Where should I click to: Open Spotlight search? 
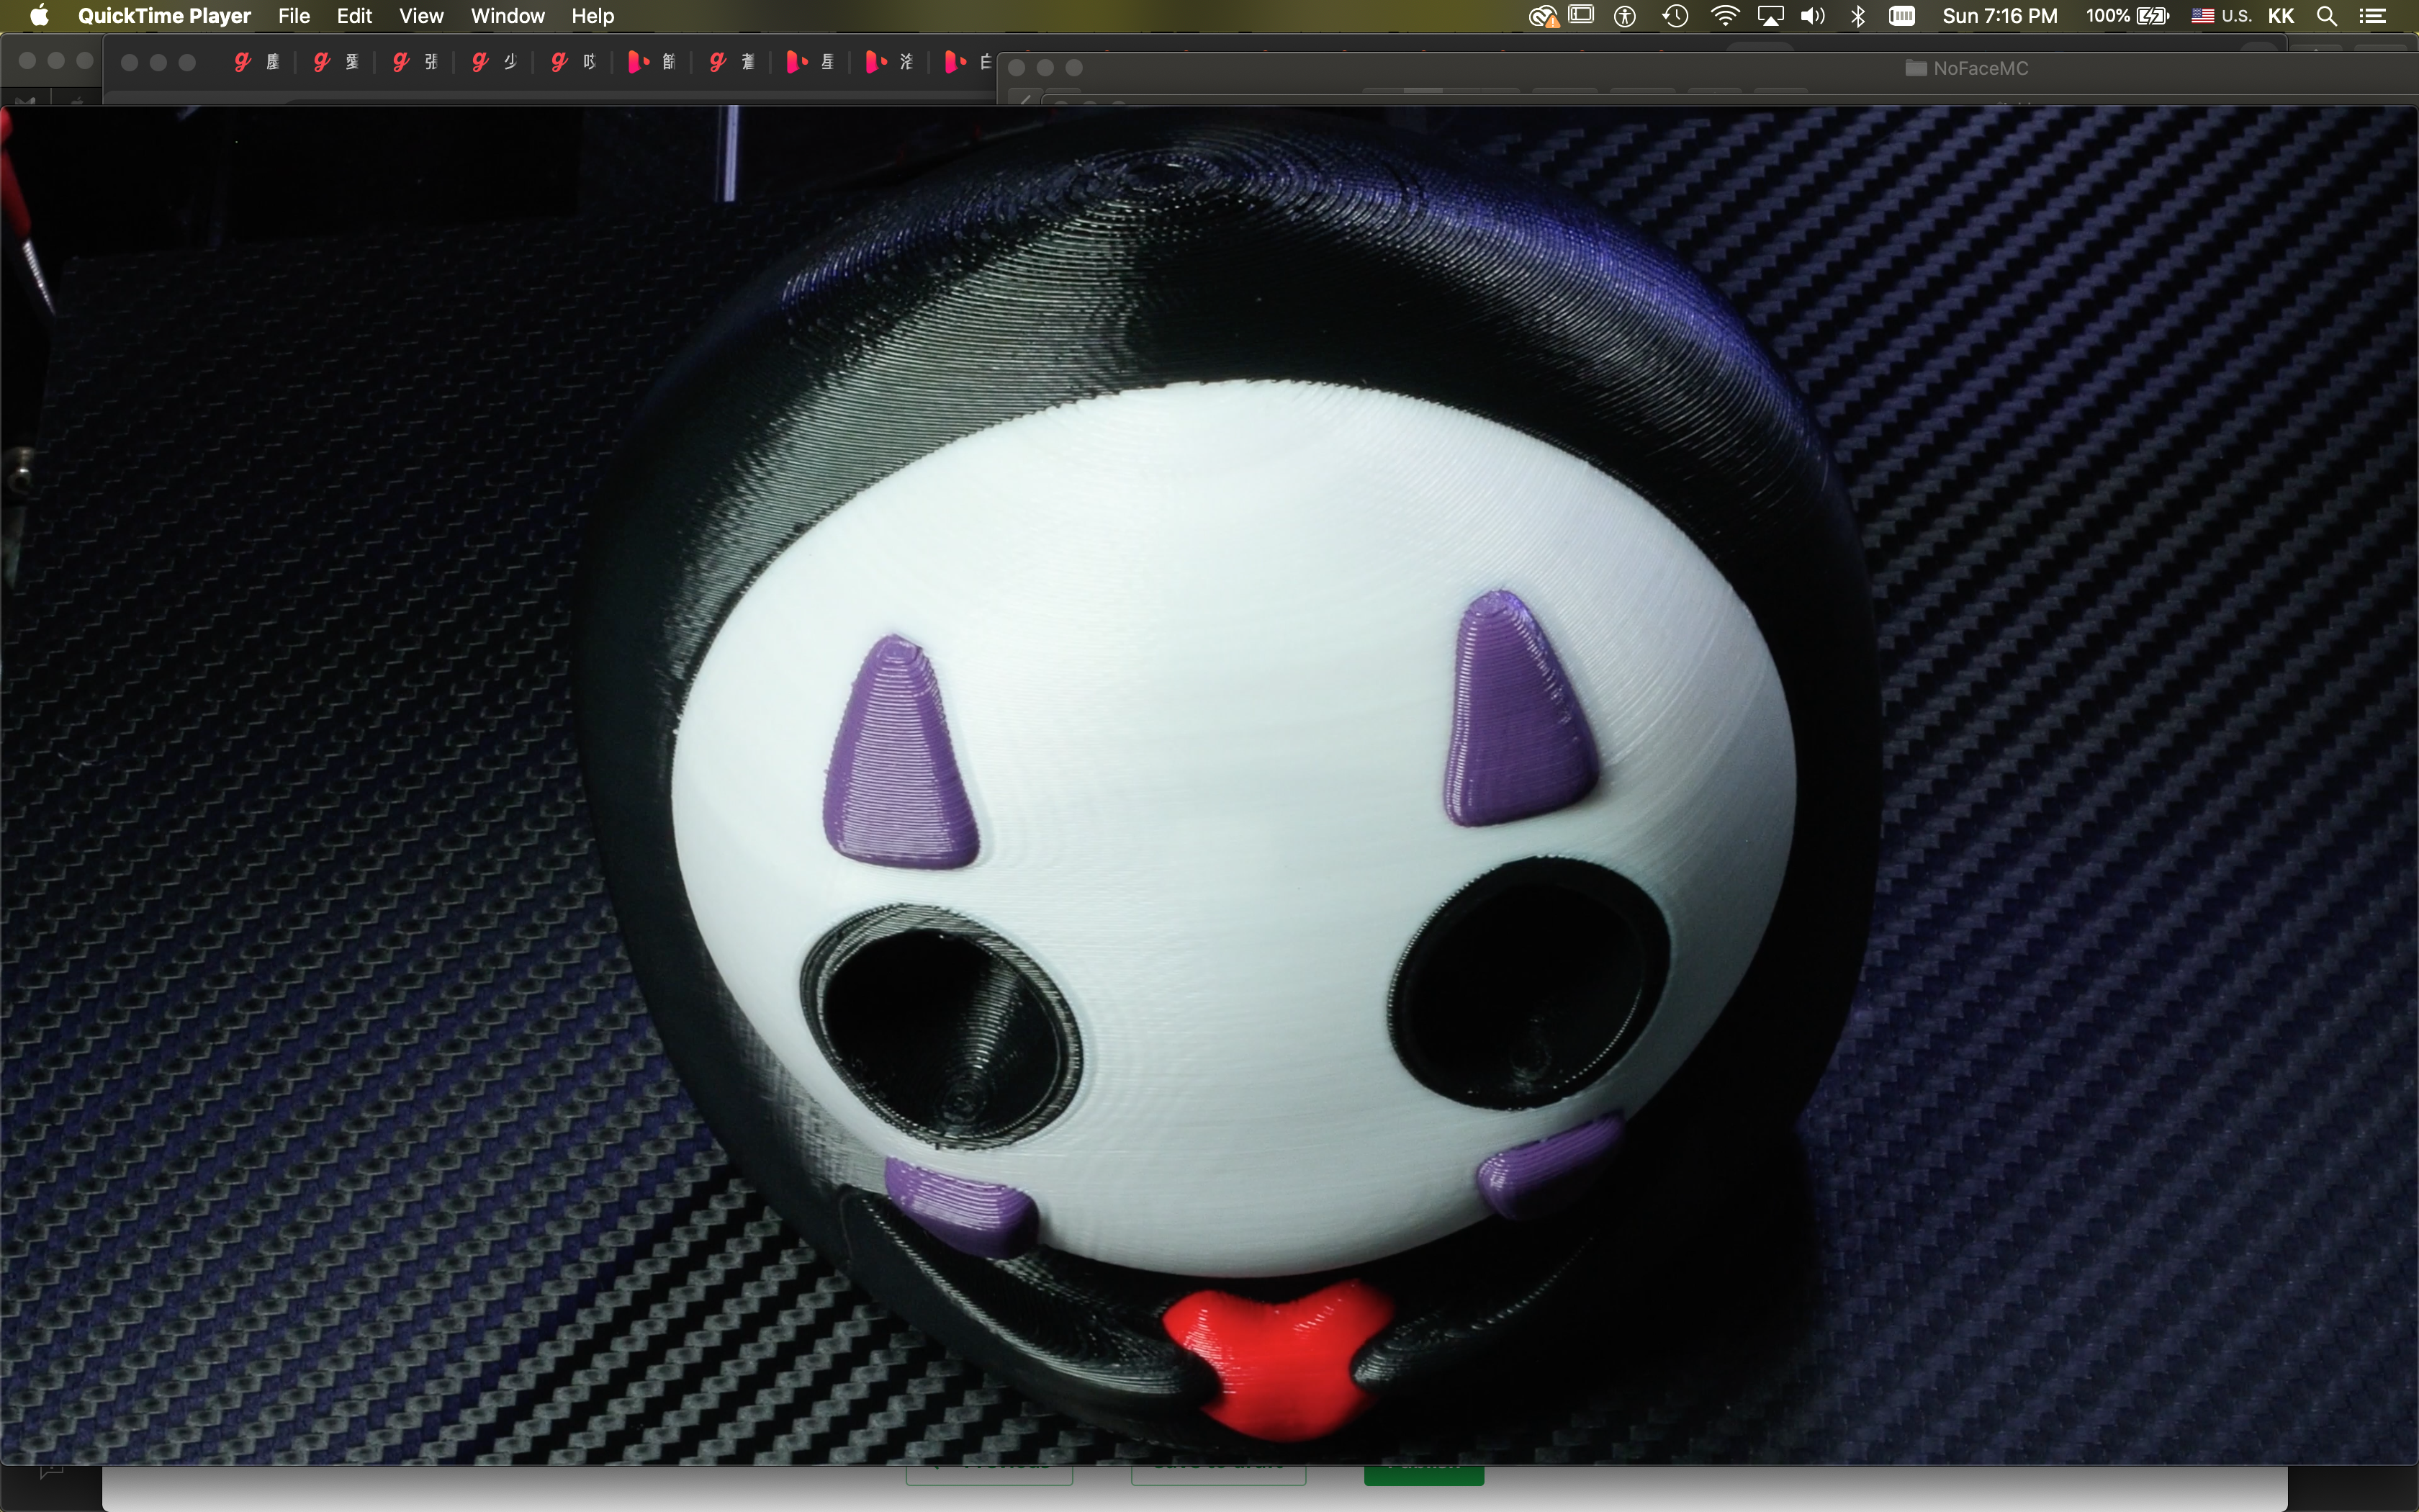[x=2326, y=16]
